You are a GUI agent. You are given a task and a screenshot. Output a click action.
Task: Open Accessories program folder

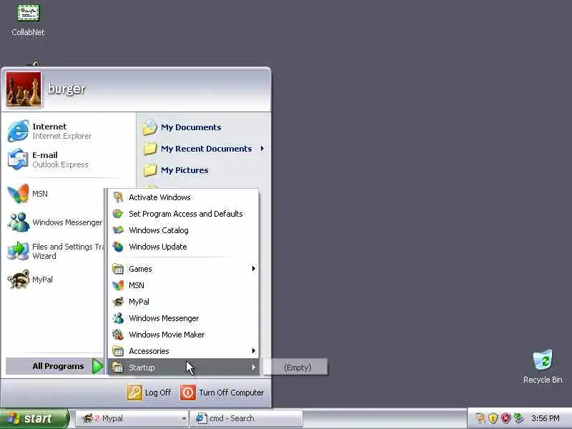pos(184,351)
